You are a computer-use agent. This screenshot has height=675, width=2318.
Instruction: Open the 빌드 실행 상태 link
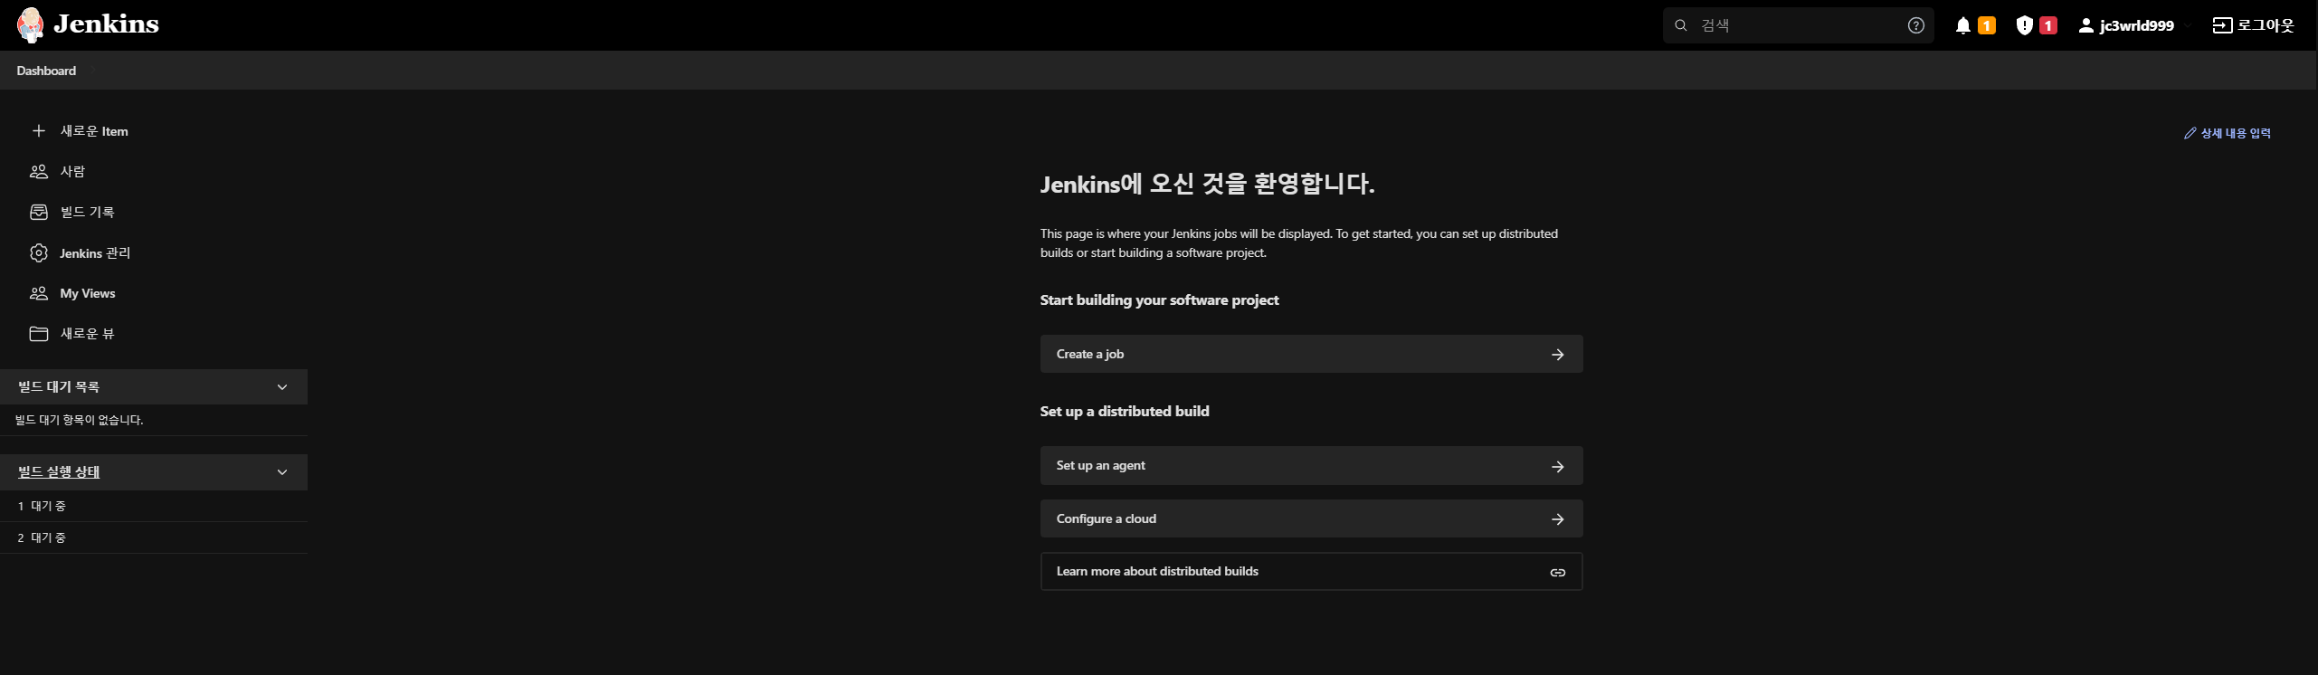click(x=59, y=471)
